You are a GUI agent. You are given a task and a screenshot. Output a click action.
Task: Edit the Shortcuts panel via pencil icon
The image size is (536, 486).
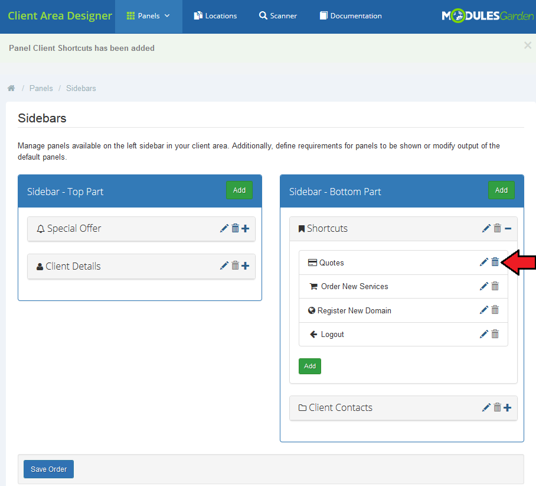486,228
